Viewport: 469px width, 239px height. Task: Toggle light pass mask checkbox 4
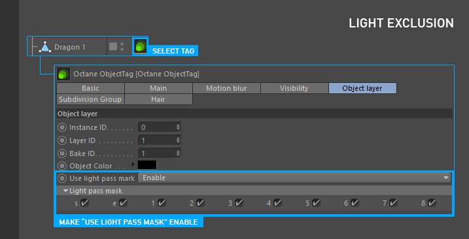tap(277, 203)
